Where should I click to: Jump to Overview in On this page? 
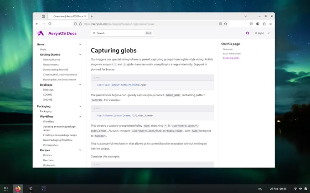227,49
